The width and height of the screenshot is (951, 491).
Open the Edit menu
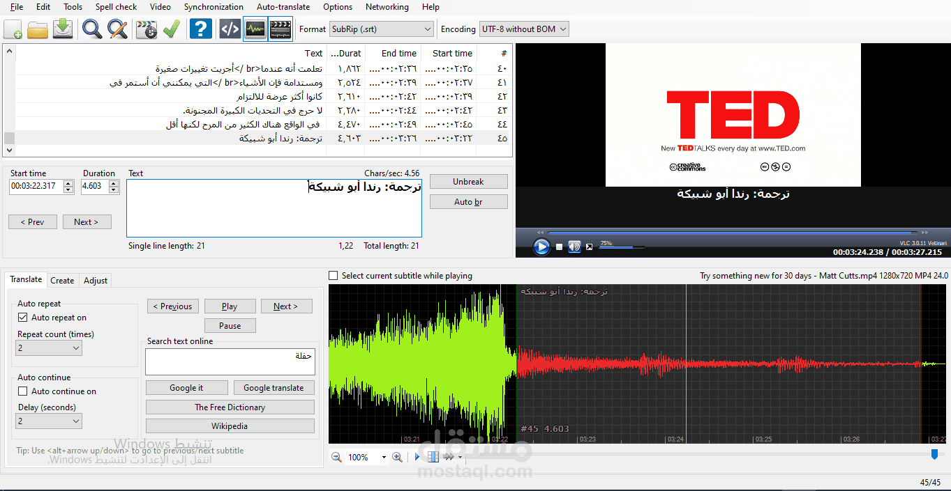pos(43,7)
